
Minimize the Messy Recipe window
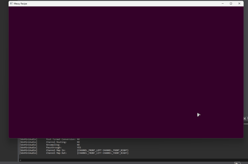[x=223, y=4]
